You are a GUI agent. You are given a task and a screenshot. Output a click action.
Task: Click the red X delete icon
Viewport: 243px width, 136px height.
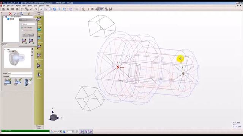click(x=10, y=14)
